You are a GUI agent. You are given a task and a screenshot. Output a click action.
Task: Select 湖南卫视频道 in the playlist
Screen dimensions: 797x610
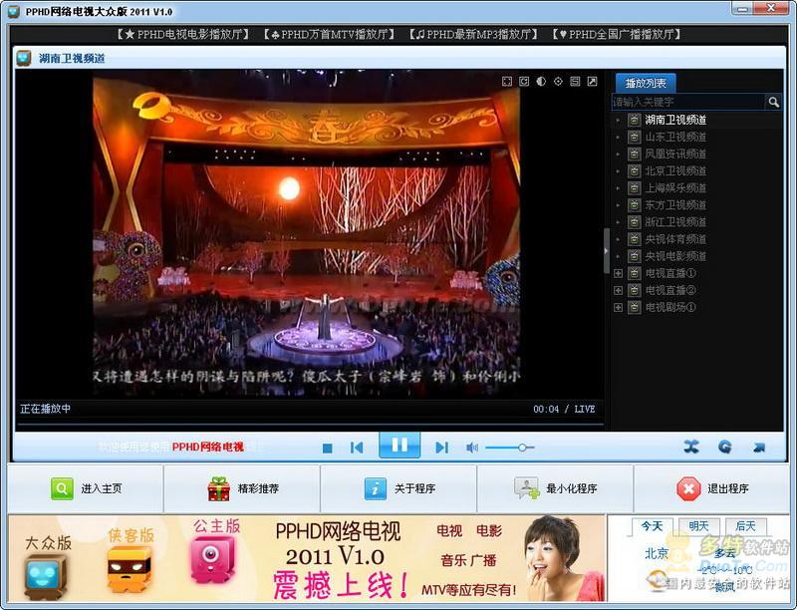(x=675, y=120)
